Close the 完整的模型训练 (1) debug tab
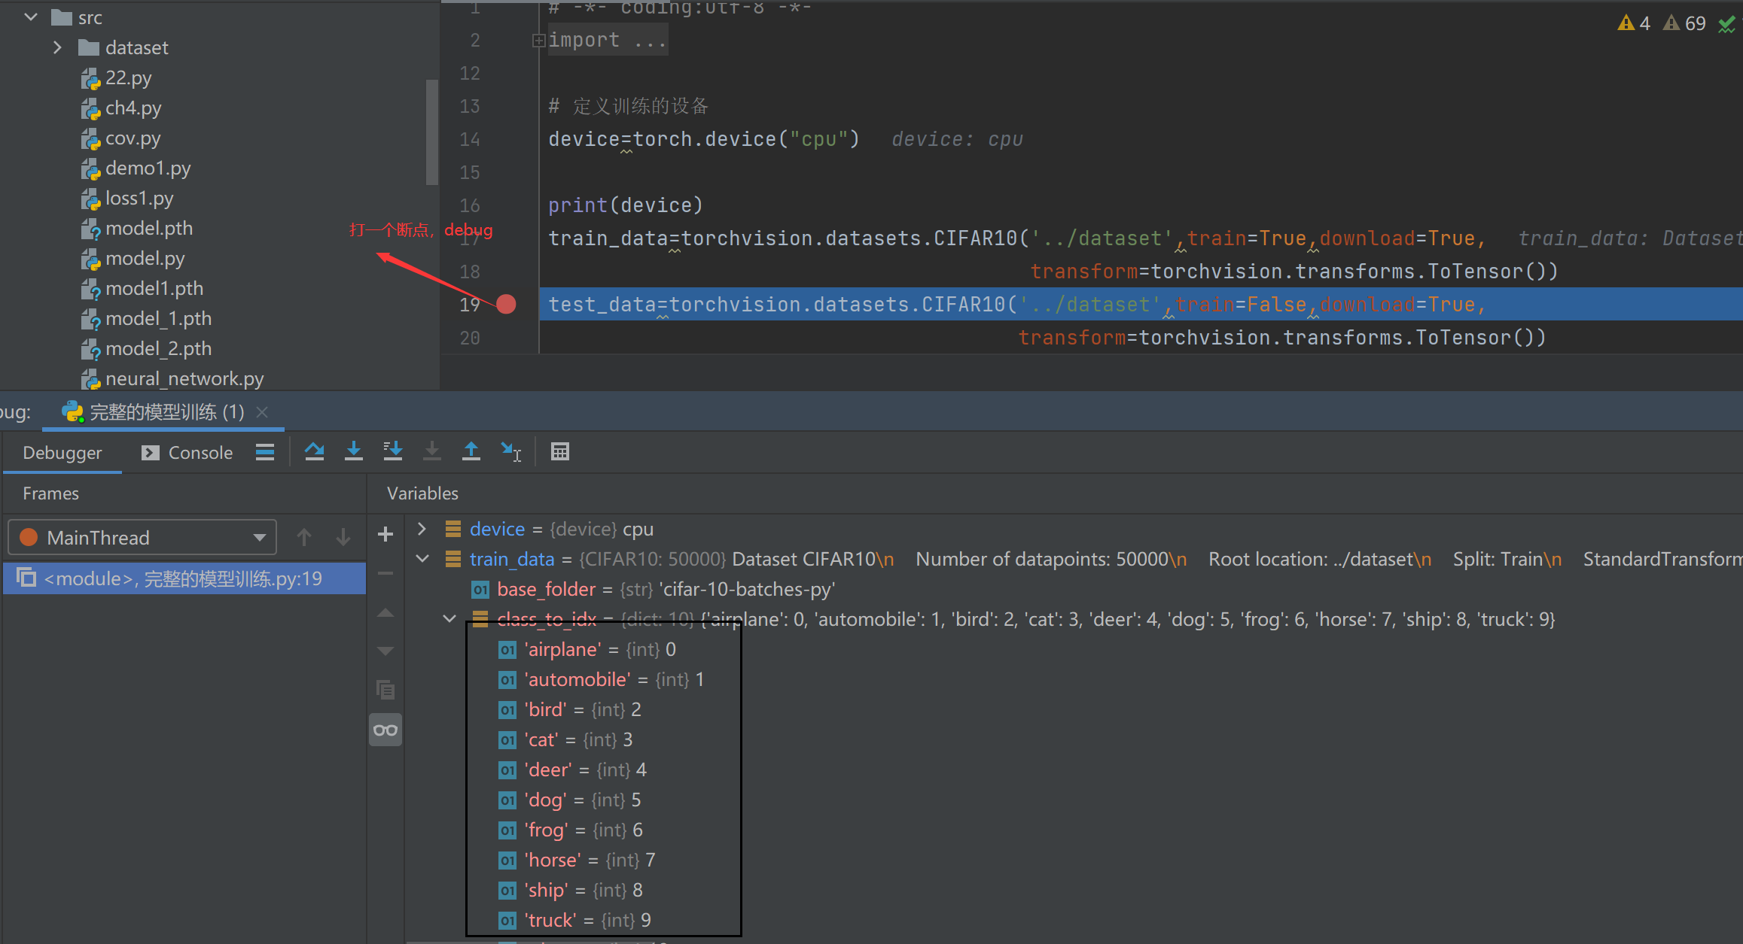This screenshot has width=1743, height=944. 262,411
